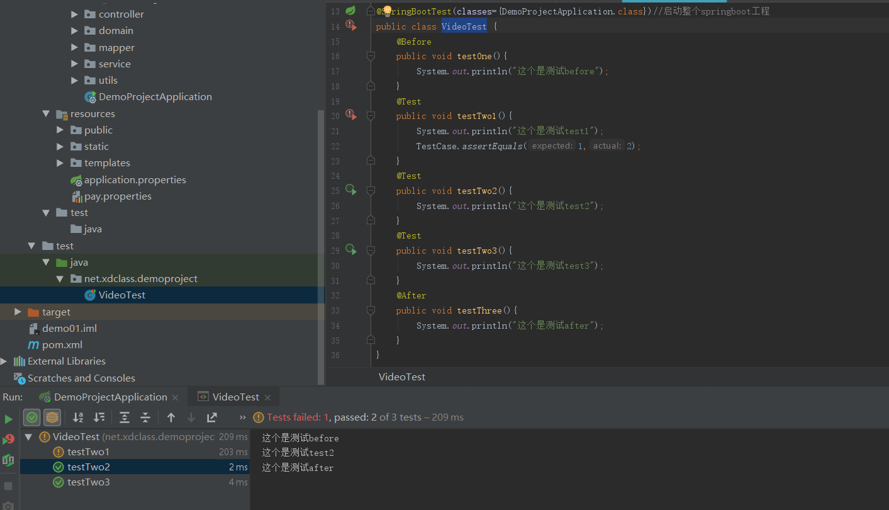This screenshot has height=510, width=889.
Task: Click Rerun Failed Tests icon
Action: pos(8,439)
